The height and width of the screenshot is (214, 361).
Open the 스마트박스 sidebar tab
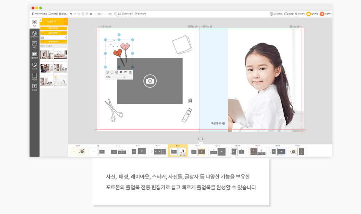tap(34, 34)
